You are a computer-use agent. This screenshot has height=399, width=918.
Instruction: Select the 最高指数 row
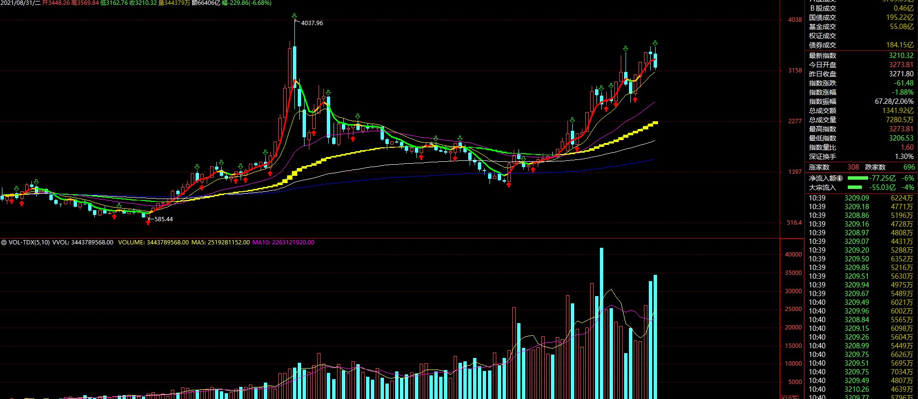[x=861, y=129]
